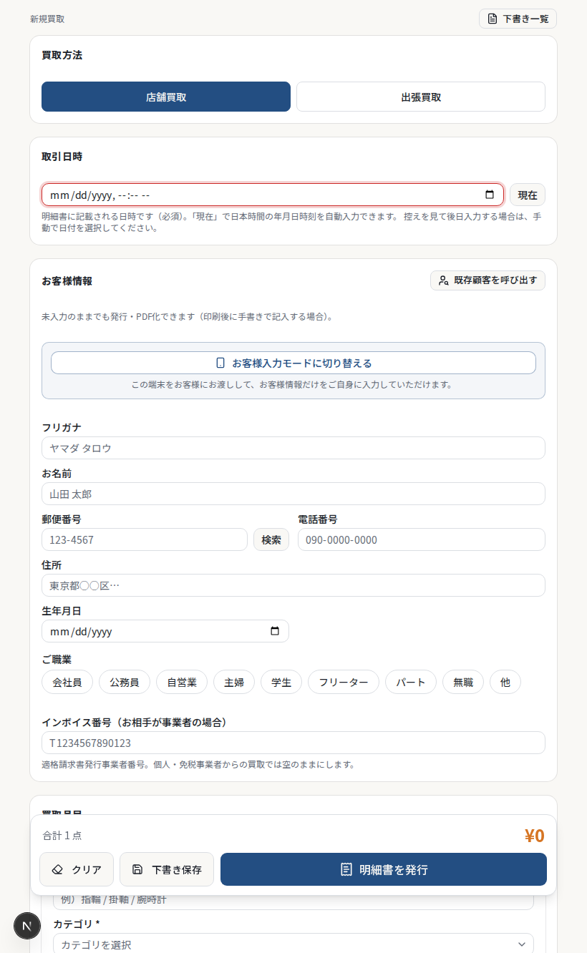Image resolution: width=587 pixels, height=953 pixels.
Task: Open the カテゴリを選択 dropdown
Action: pyautogui.click(x=293, y=944)
